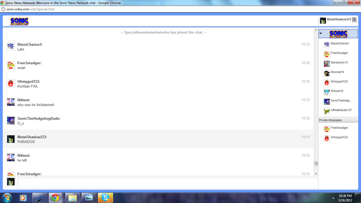Open File Explorer folder icon in taskbar
Screen dimensions: 361x203
click(x=72, y=198)
